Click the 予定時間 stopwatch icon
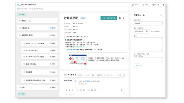This screenshot has width=184, height=103. pos(65,29)
